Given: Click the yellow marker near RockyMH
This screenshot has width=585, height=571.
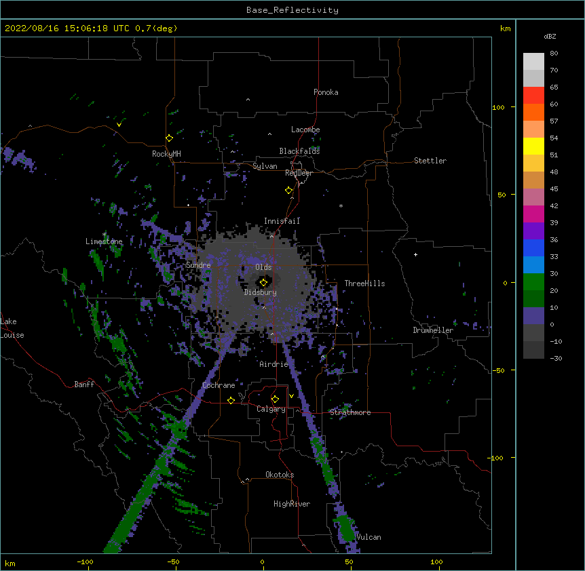Looking at the screenshot, I should [169, 138].
